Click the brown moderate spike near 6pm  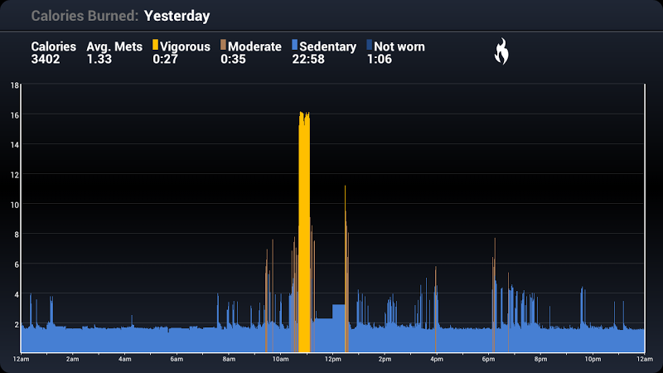(493, 298)
